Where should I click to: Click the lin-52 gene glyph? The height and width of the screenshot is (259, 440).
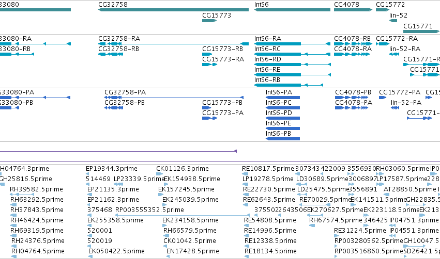393,21
